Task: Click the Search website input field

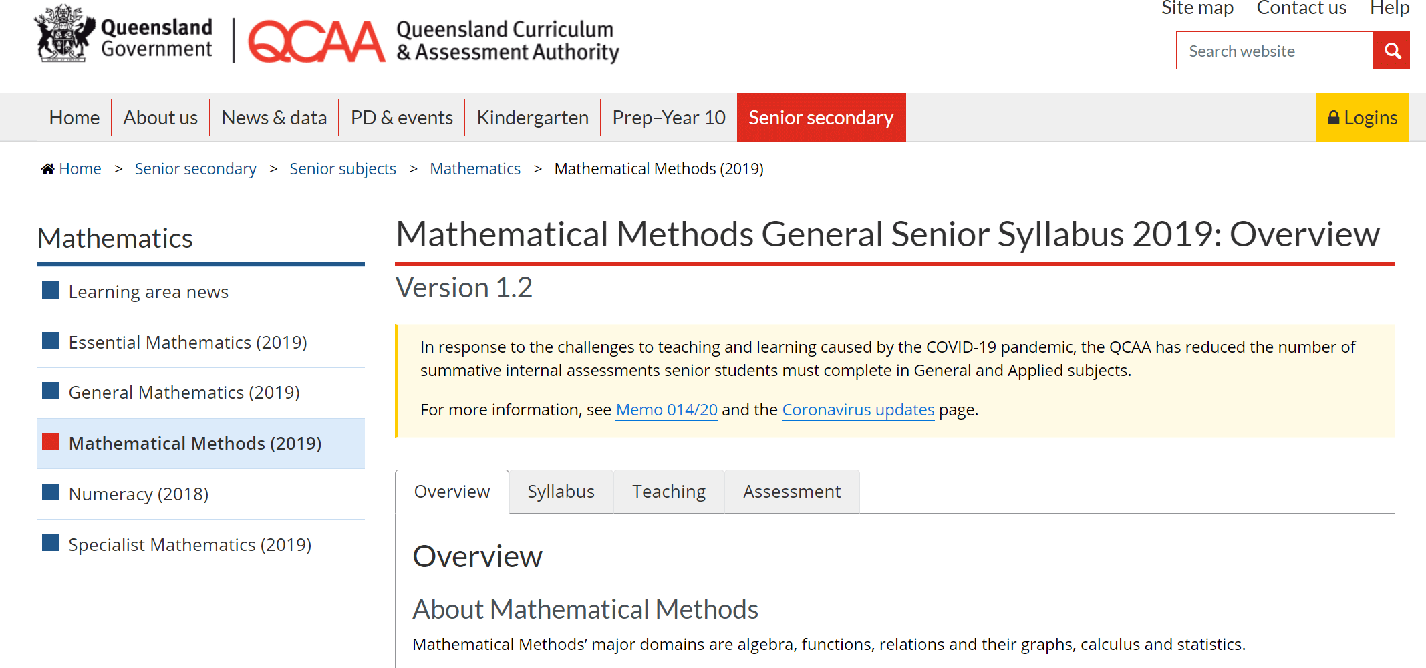Action: tap(1274, 51)
